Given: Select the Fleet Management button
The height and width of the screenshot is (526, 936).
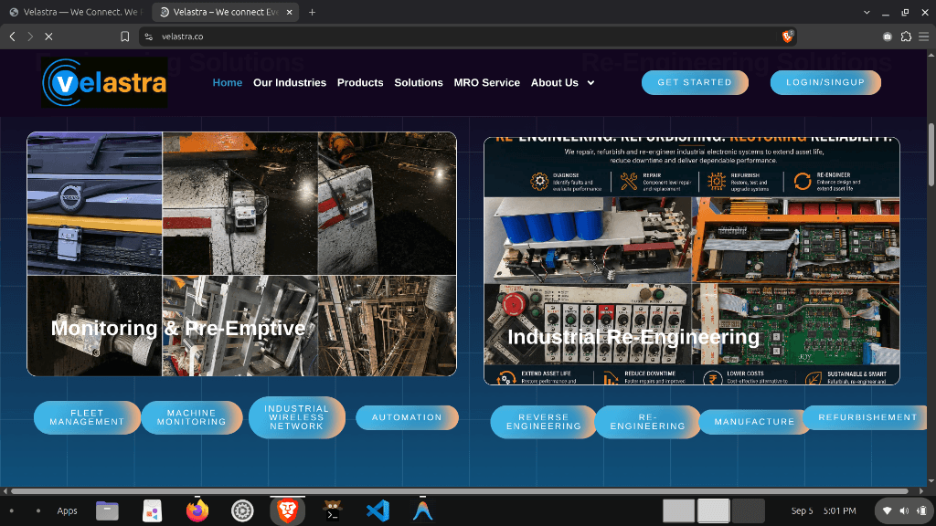Looking at the screenshot, I should click(87, 417).
